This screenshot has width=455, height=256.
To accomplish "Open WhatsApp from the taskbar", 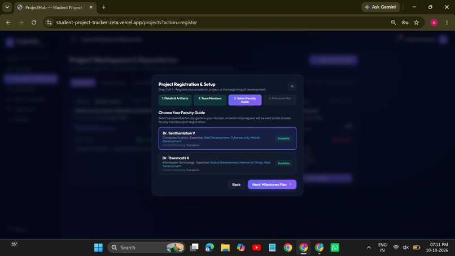I will pos(335,248).
